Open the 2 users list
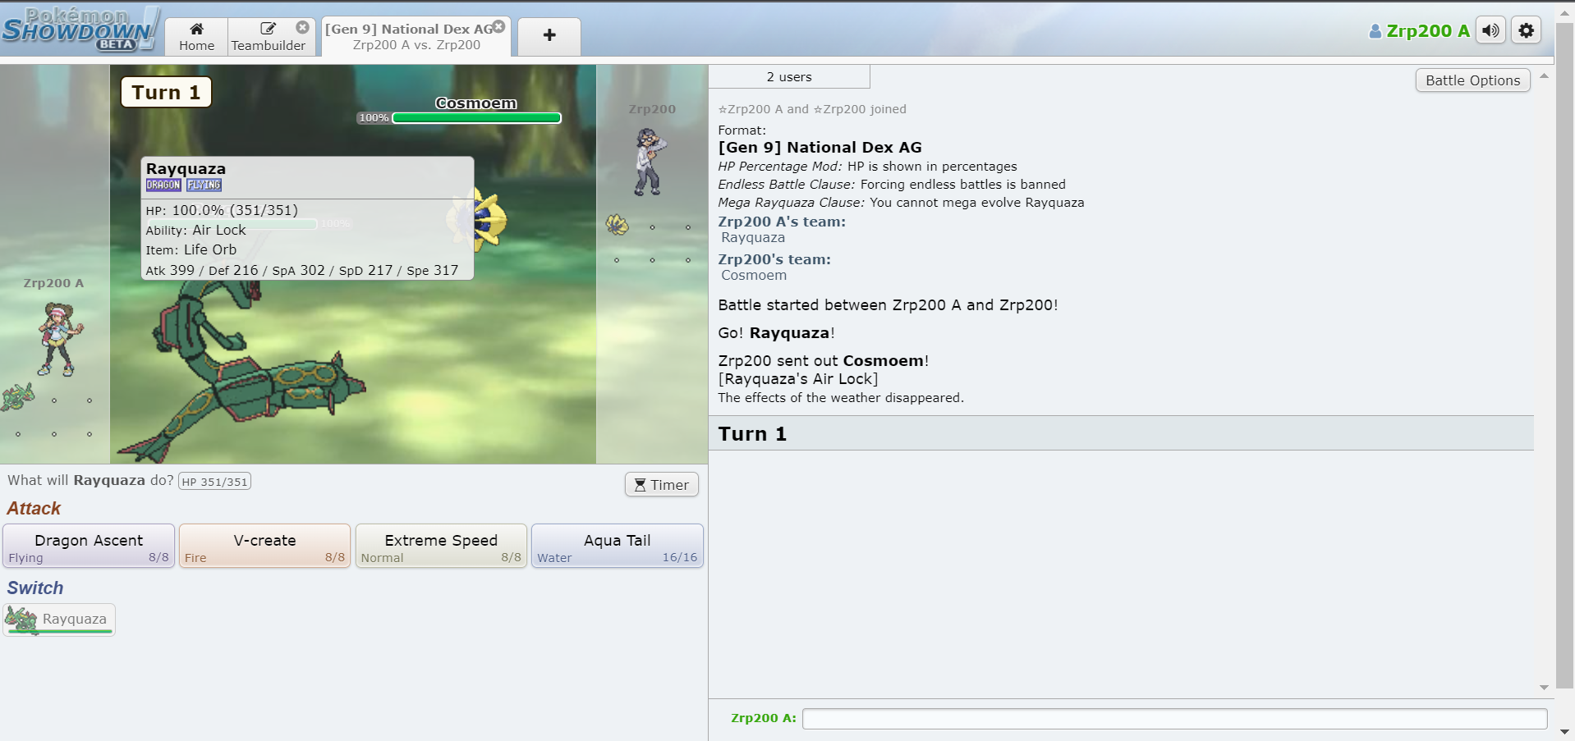1575x741 pixels. coord(789,76)
